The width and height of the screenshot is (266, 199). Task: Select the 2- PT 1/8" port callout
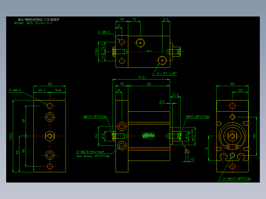167,73
